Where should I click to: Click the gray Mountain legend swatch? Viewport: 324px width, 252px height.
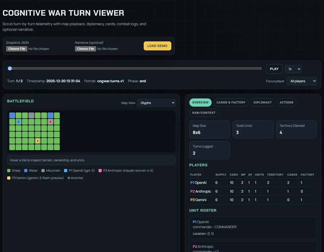pyautogui.click(x=43, y=171)
